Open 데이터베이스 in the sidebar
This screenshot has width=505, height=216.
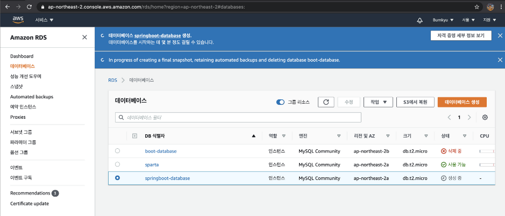(x=23, y=66)
